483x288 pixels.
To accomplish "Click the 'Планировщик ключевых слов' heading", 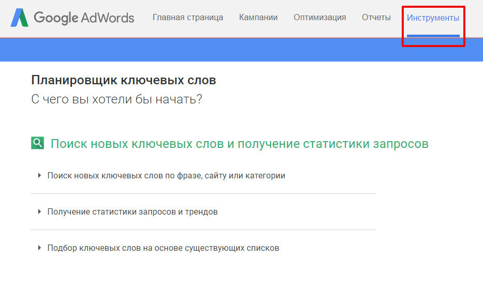I will coord(124,80).
